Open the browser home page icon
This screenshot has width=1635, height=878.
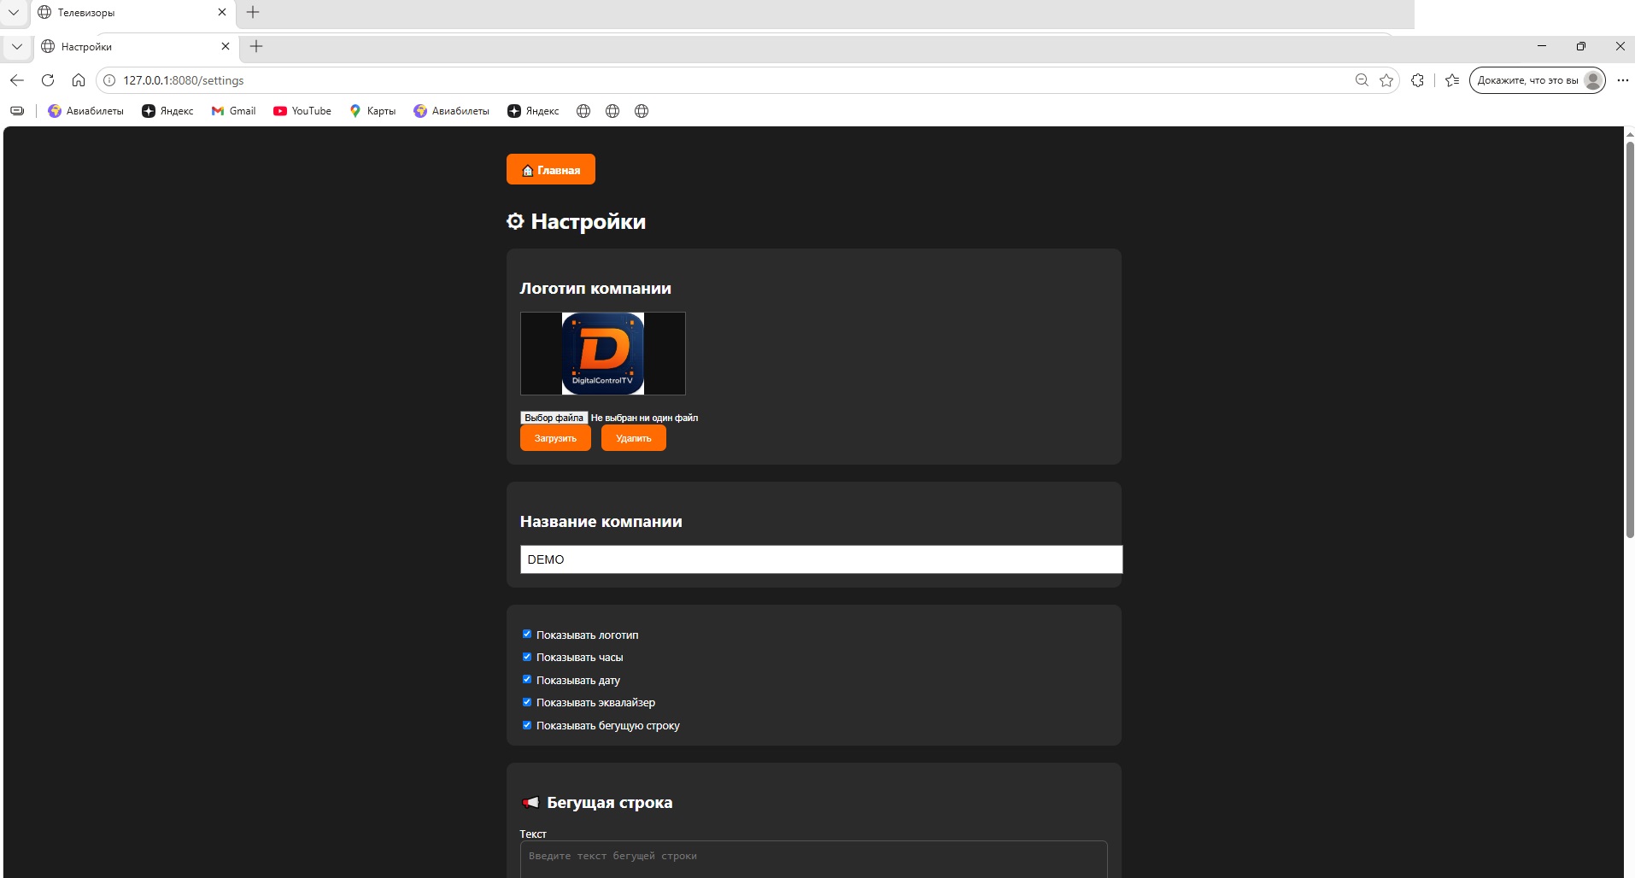pyautogui.click(x=79, y=80)
